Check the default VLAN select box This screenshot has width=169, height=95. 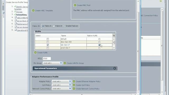[x=48, y=39]
